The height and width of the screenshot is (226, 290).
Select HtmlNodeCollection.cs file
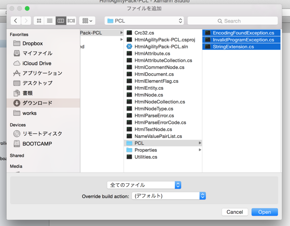tap(163, 102)
